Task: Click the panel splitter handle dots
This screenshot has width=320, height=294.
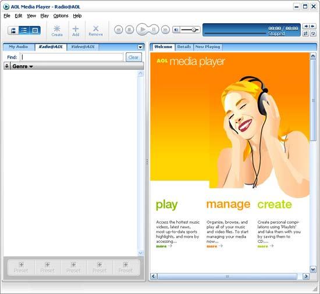Action: pos(147,162)
